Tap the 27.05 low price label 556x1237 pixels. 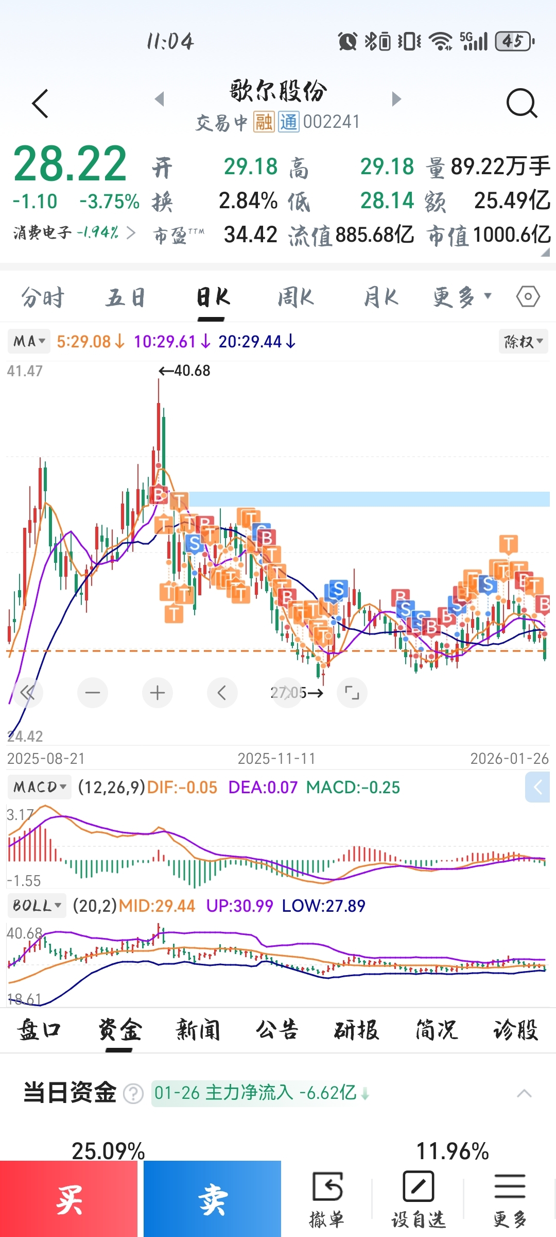pyautogui.click(x=297, y=693)
